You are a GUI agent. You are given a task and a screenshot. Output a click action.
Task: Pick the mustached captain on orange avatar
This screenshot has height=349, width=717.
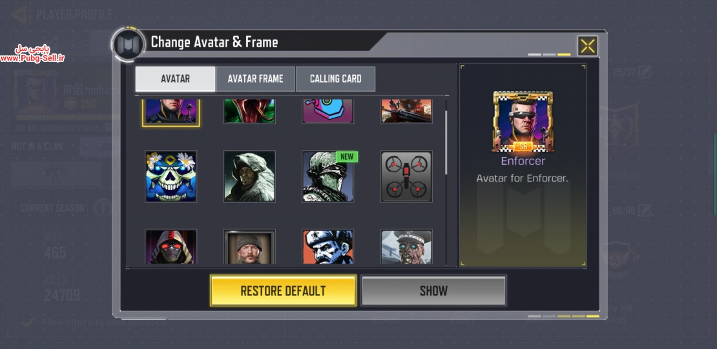[328, 246]
